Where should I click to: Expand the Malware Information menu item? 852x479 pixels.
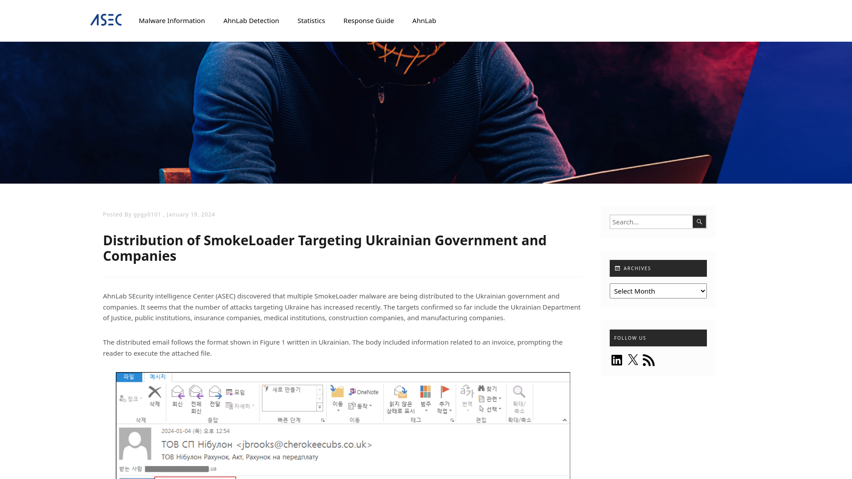pyautogui.click(x=171, y=20)
